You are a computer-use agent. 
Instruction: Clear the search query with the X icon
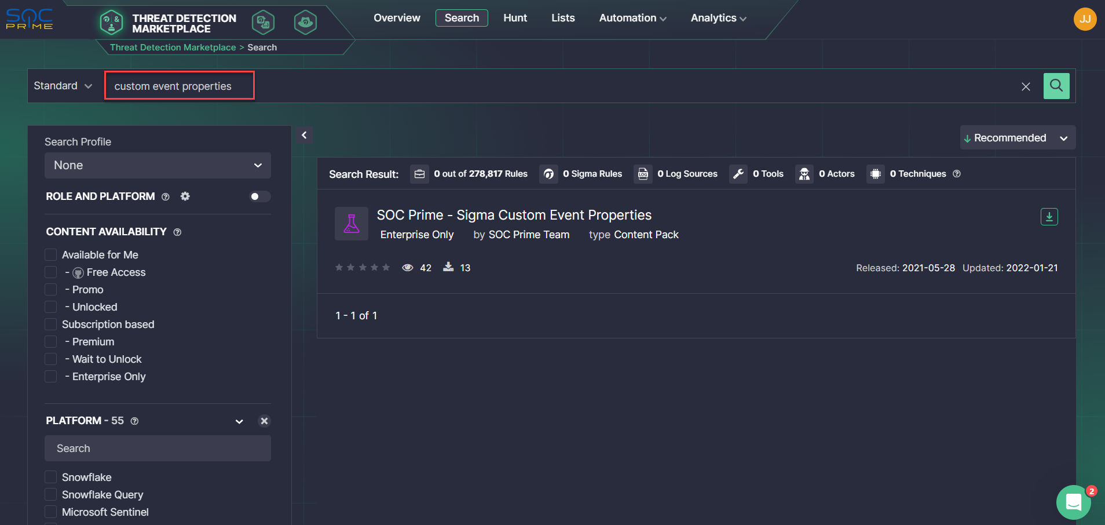[1026, 86]
